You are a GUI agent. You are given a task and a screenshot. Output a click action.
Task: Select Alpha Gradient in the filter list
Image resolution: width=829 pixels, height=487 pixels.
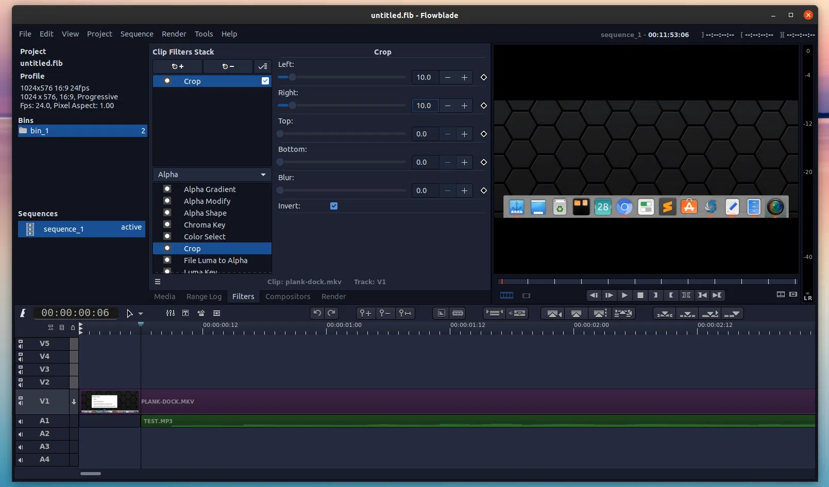click(210, 189)
